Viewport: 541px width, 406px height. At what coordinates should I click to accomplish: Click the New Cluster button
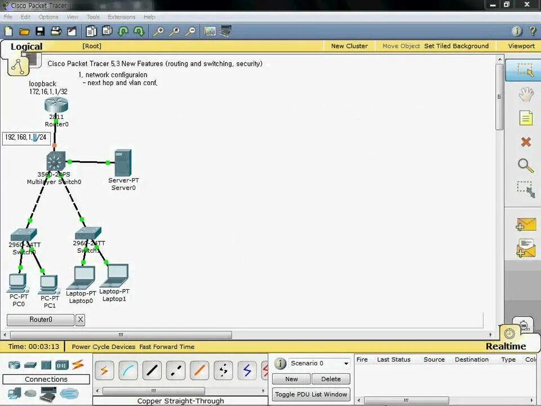click(x=349, y=46)
